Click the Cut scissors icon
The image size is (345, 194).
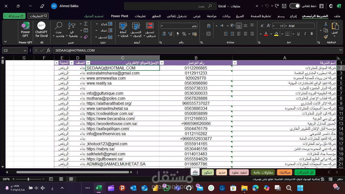click(x=326, y=24)
